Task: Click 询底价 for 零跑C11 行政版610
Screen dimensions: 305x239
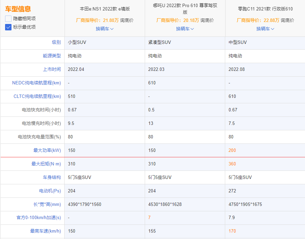Action: [287, 20]
